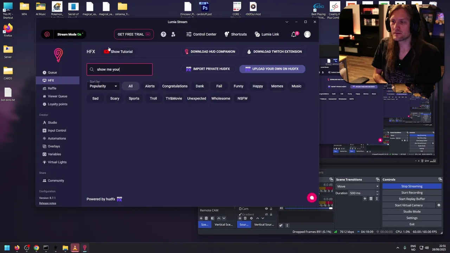This screenshot has width=450, height=253.
Task: Open source properties gear in OBS
Action: [251, 218]
